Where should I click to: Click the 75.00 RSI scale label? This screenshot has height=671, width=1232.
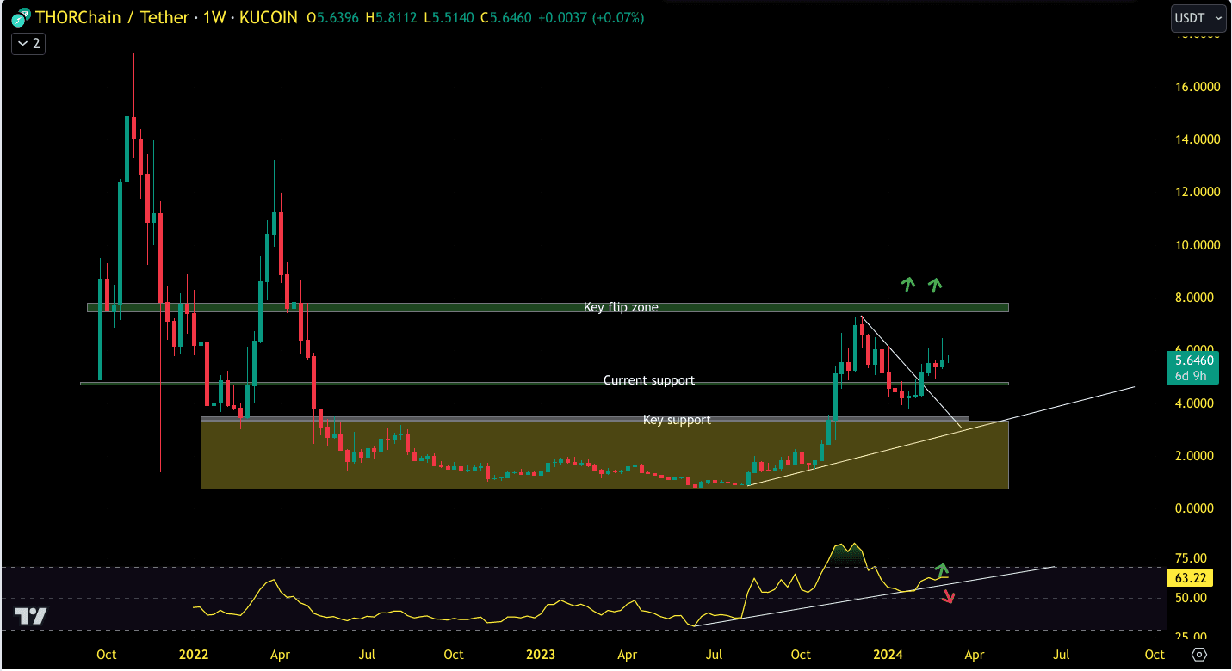pyautogui.click(x=1189, y=558)
